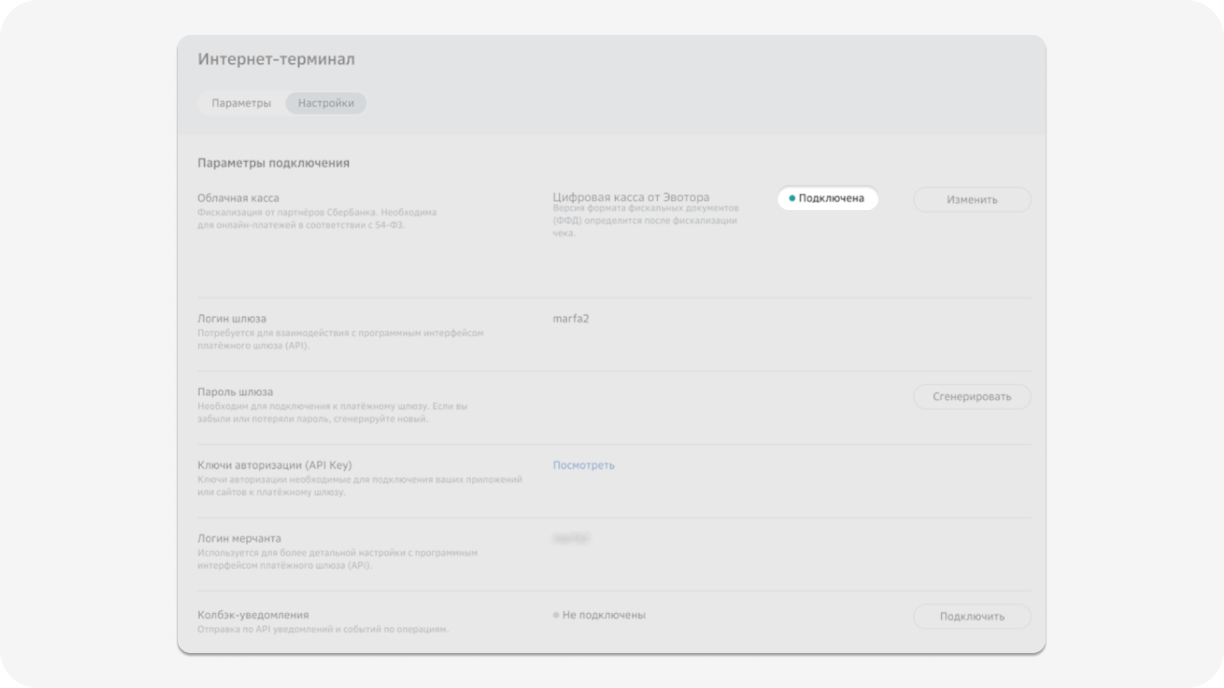
Task: Click the grey dot beside Не подключены
Action: [x=556, y=615]
